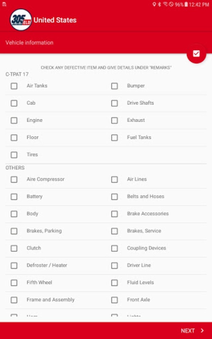Select the Fuel Tanks checkbox
The width and height of the screenshot is (212, 339).
(x=114, y=138)
